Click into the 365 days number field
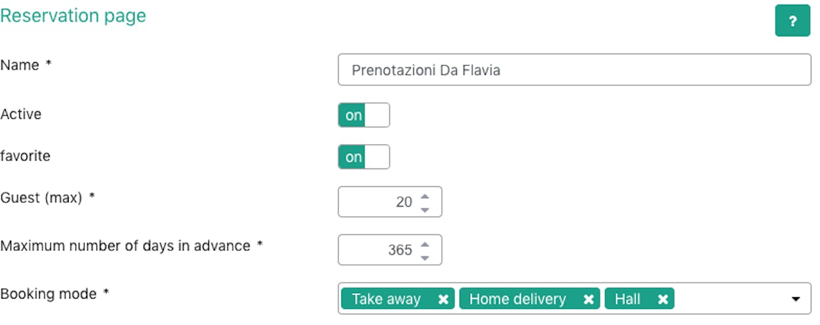The width and height of the screenshot is (820, 325). click(x=389, y=250)
